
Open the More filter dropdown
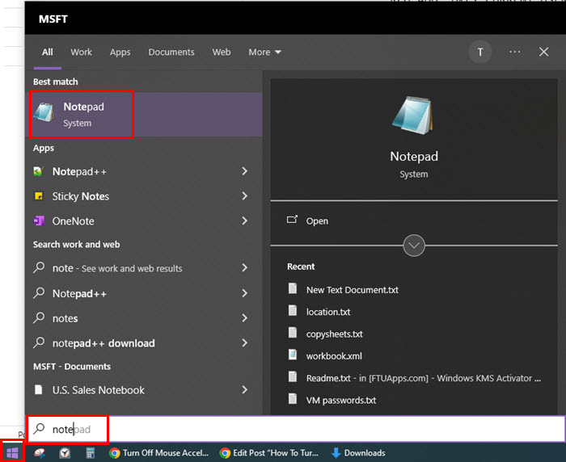[x=264, y=52]
